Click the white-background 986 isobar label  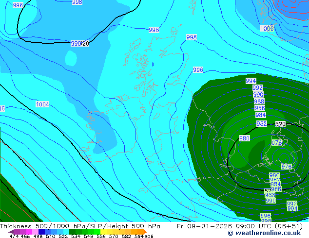[x=260, y=108]
